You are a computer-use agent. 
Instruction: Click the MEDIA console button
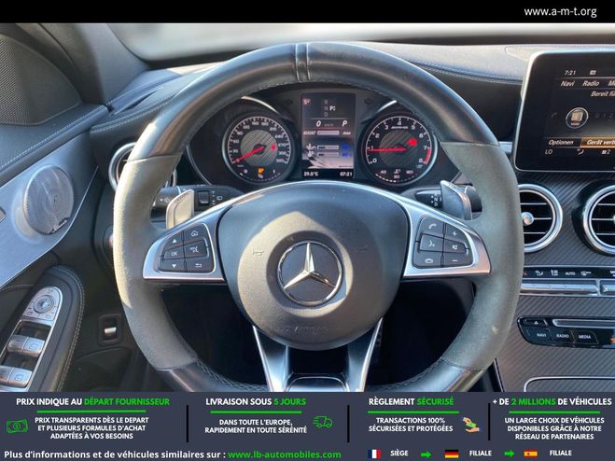[584, 337]
